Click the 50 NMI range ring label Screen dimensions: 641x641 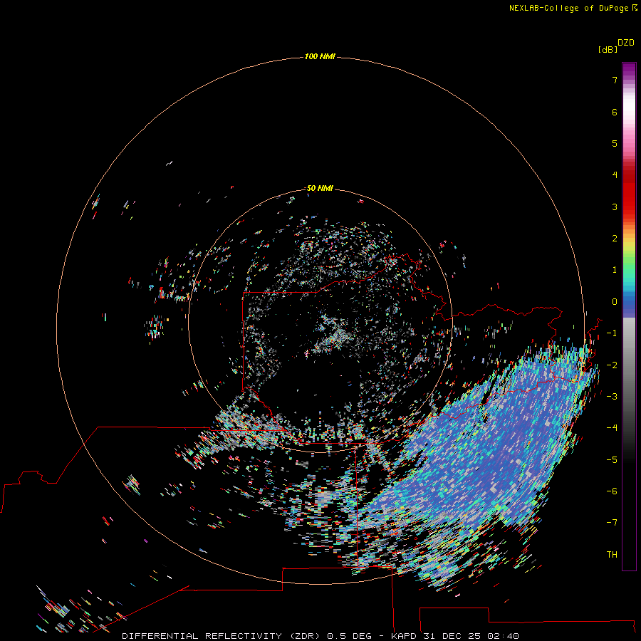(320, 188)
